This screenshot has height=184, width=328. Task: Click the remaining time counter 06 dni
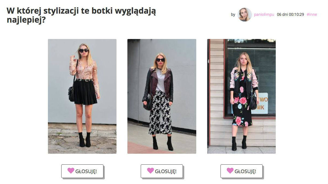[x=290, y=14]
